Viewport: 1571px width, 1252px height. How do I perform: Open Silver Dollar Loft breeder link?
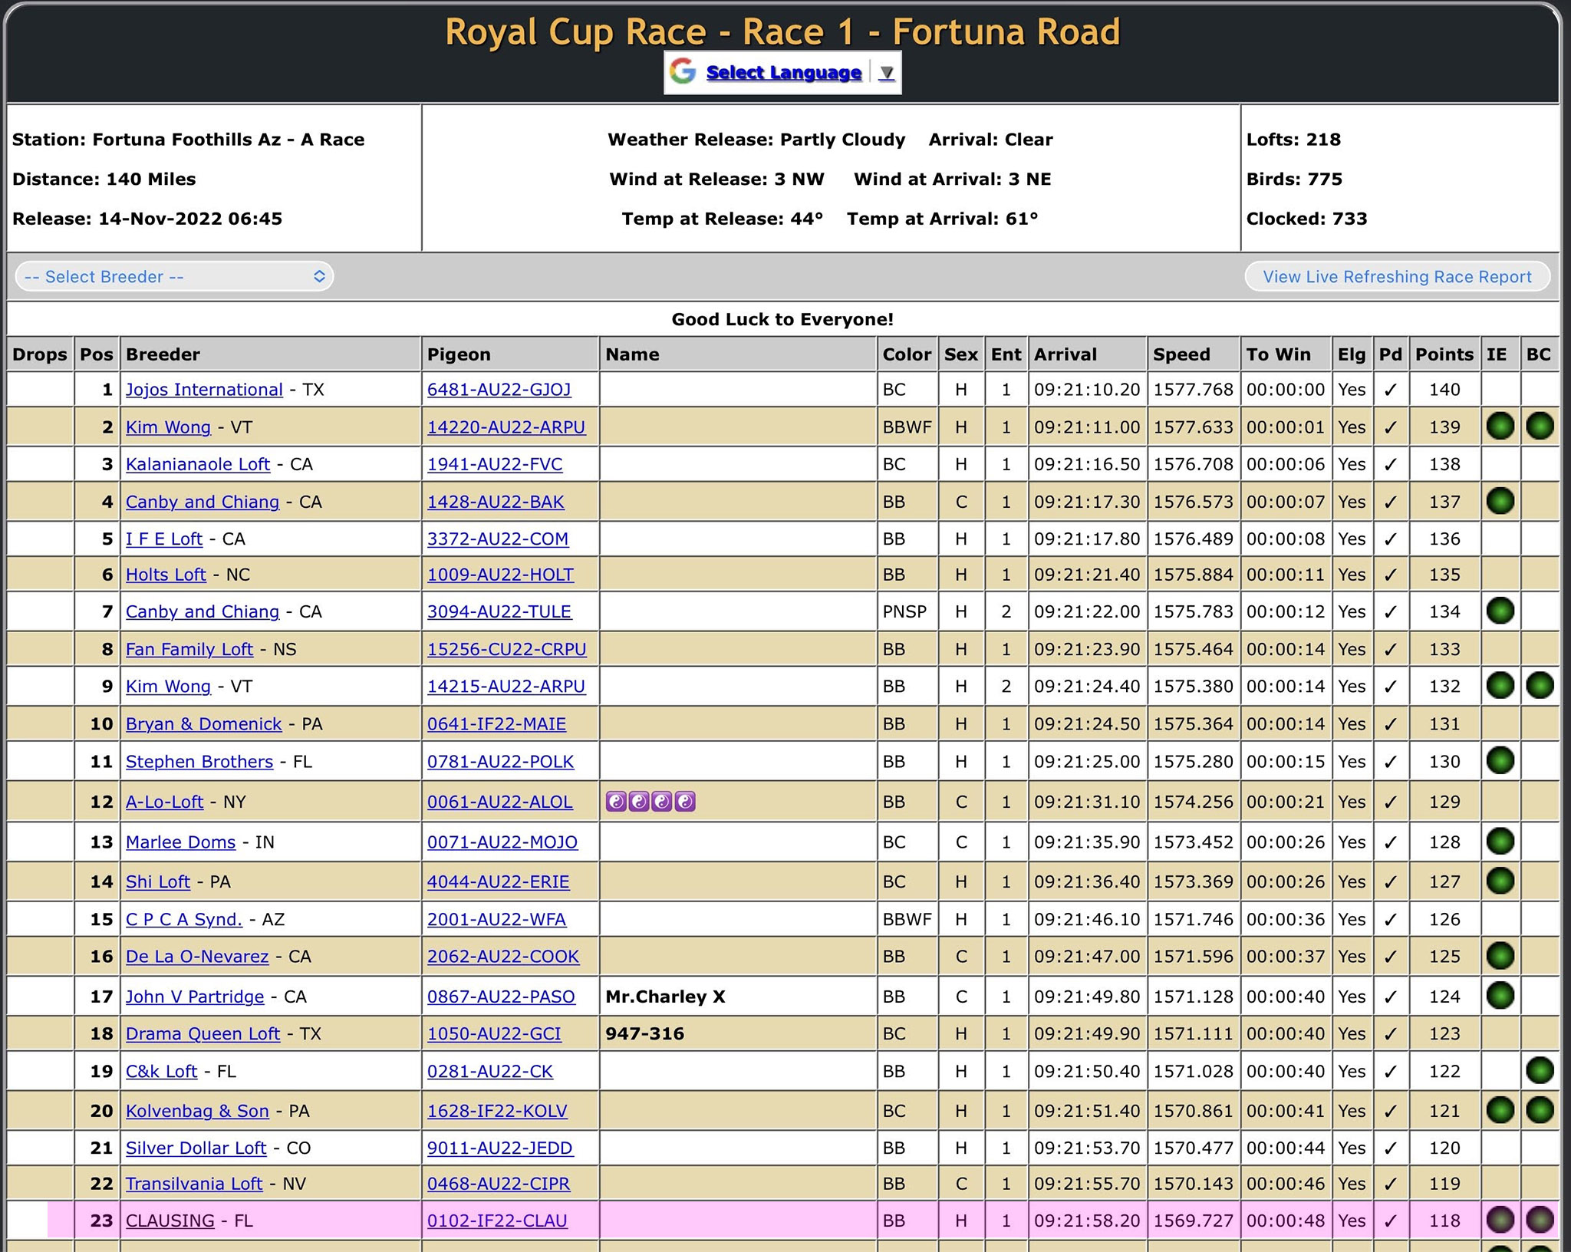(x=196, y=1148)
